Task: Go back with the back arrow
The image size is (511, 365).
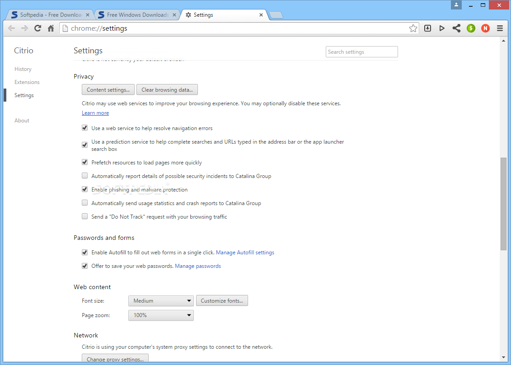Action: point(11,28)
